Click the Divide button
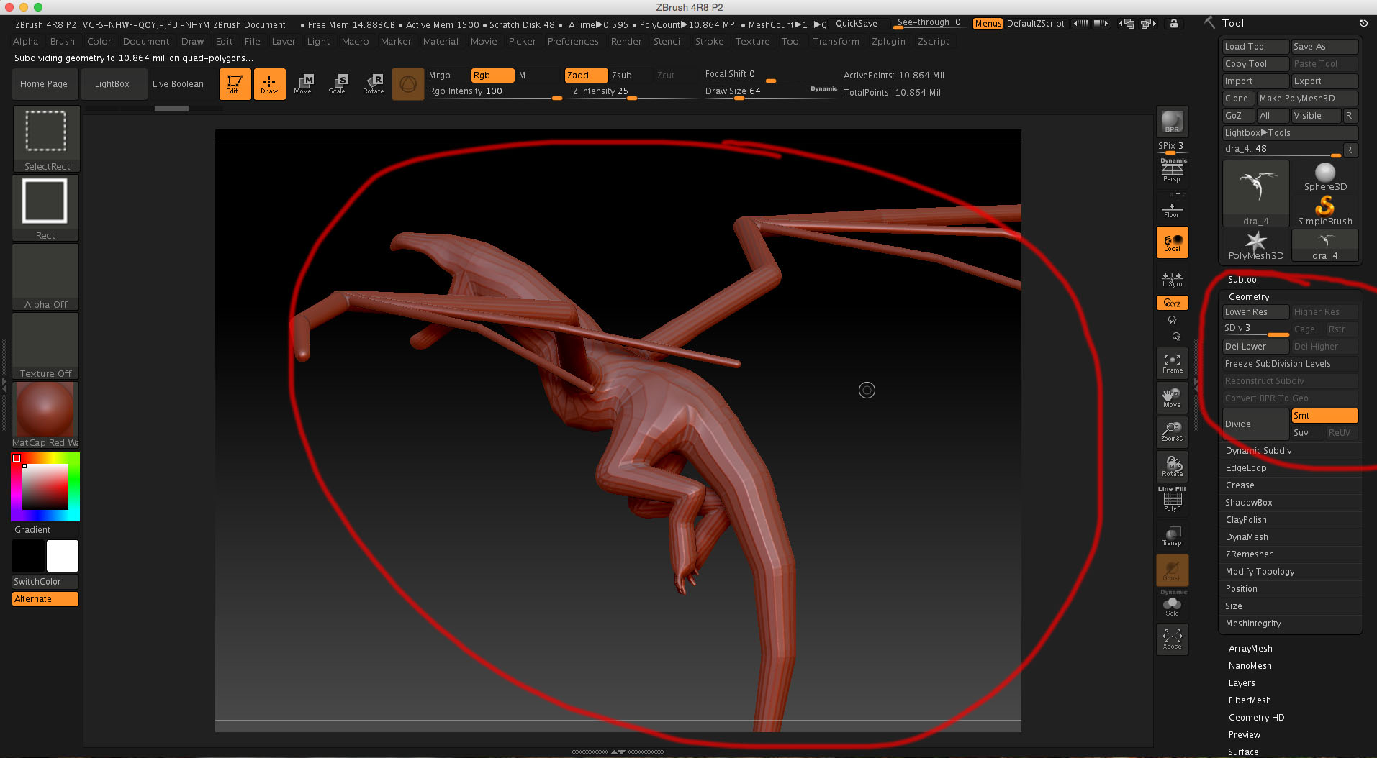This screenshot has width=1377, height=758. pyautogui.click(x=1255, y=424)
